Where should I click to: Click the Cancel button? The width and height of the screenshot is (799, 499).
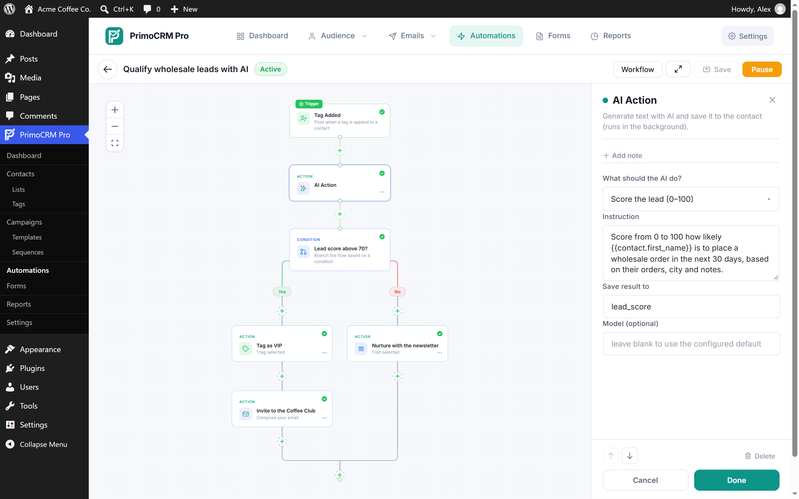pyautogui.click(x=645, y=480)
